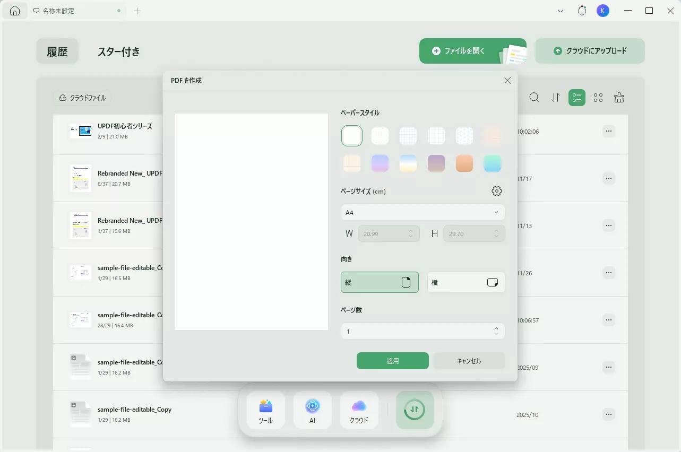This screenshot has height=452, width=681.
Task: Click the width field showing 20.99
Action: 389,233
